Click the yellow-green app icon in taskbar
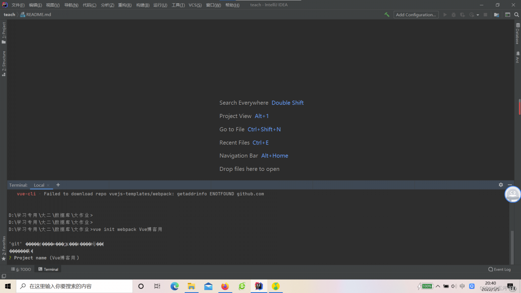Viewport: 521px width, 293px height. pyautogui.click(x=276, y=286)
